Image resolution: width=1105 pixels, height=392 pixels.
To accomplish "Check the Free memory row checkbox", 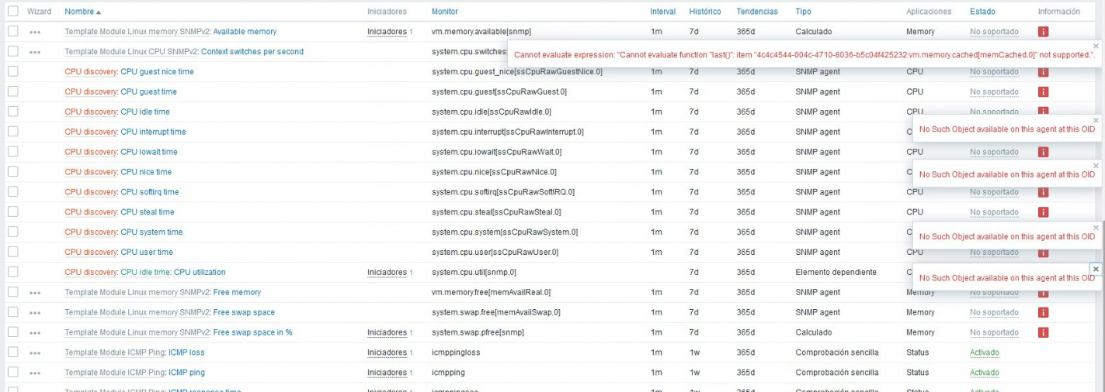I will [12, 292].
